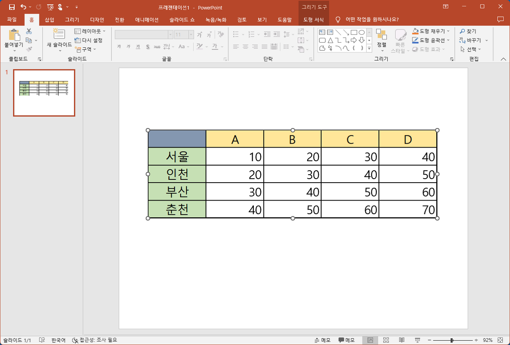510x345 pixels.
Task: Click 다시 설정 to reset the slide
Action: point(88,40)
